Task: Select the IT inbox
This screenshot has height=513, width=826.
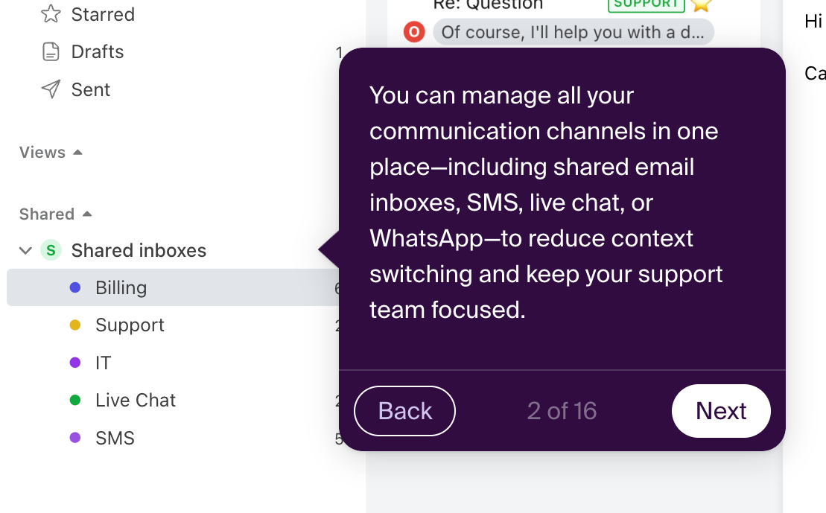Action: pos(104,363)
